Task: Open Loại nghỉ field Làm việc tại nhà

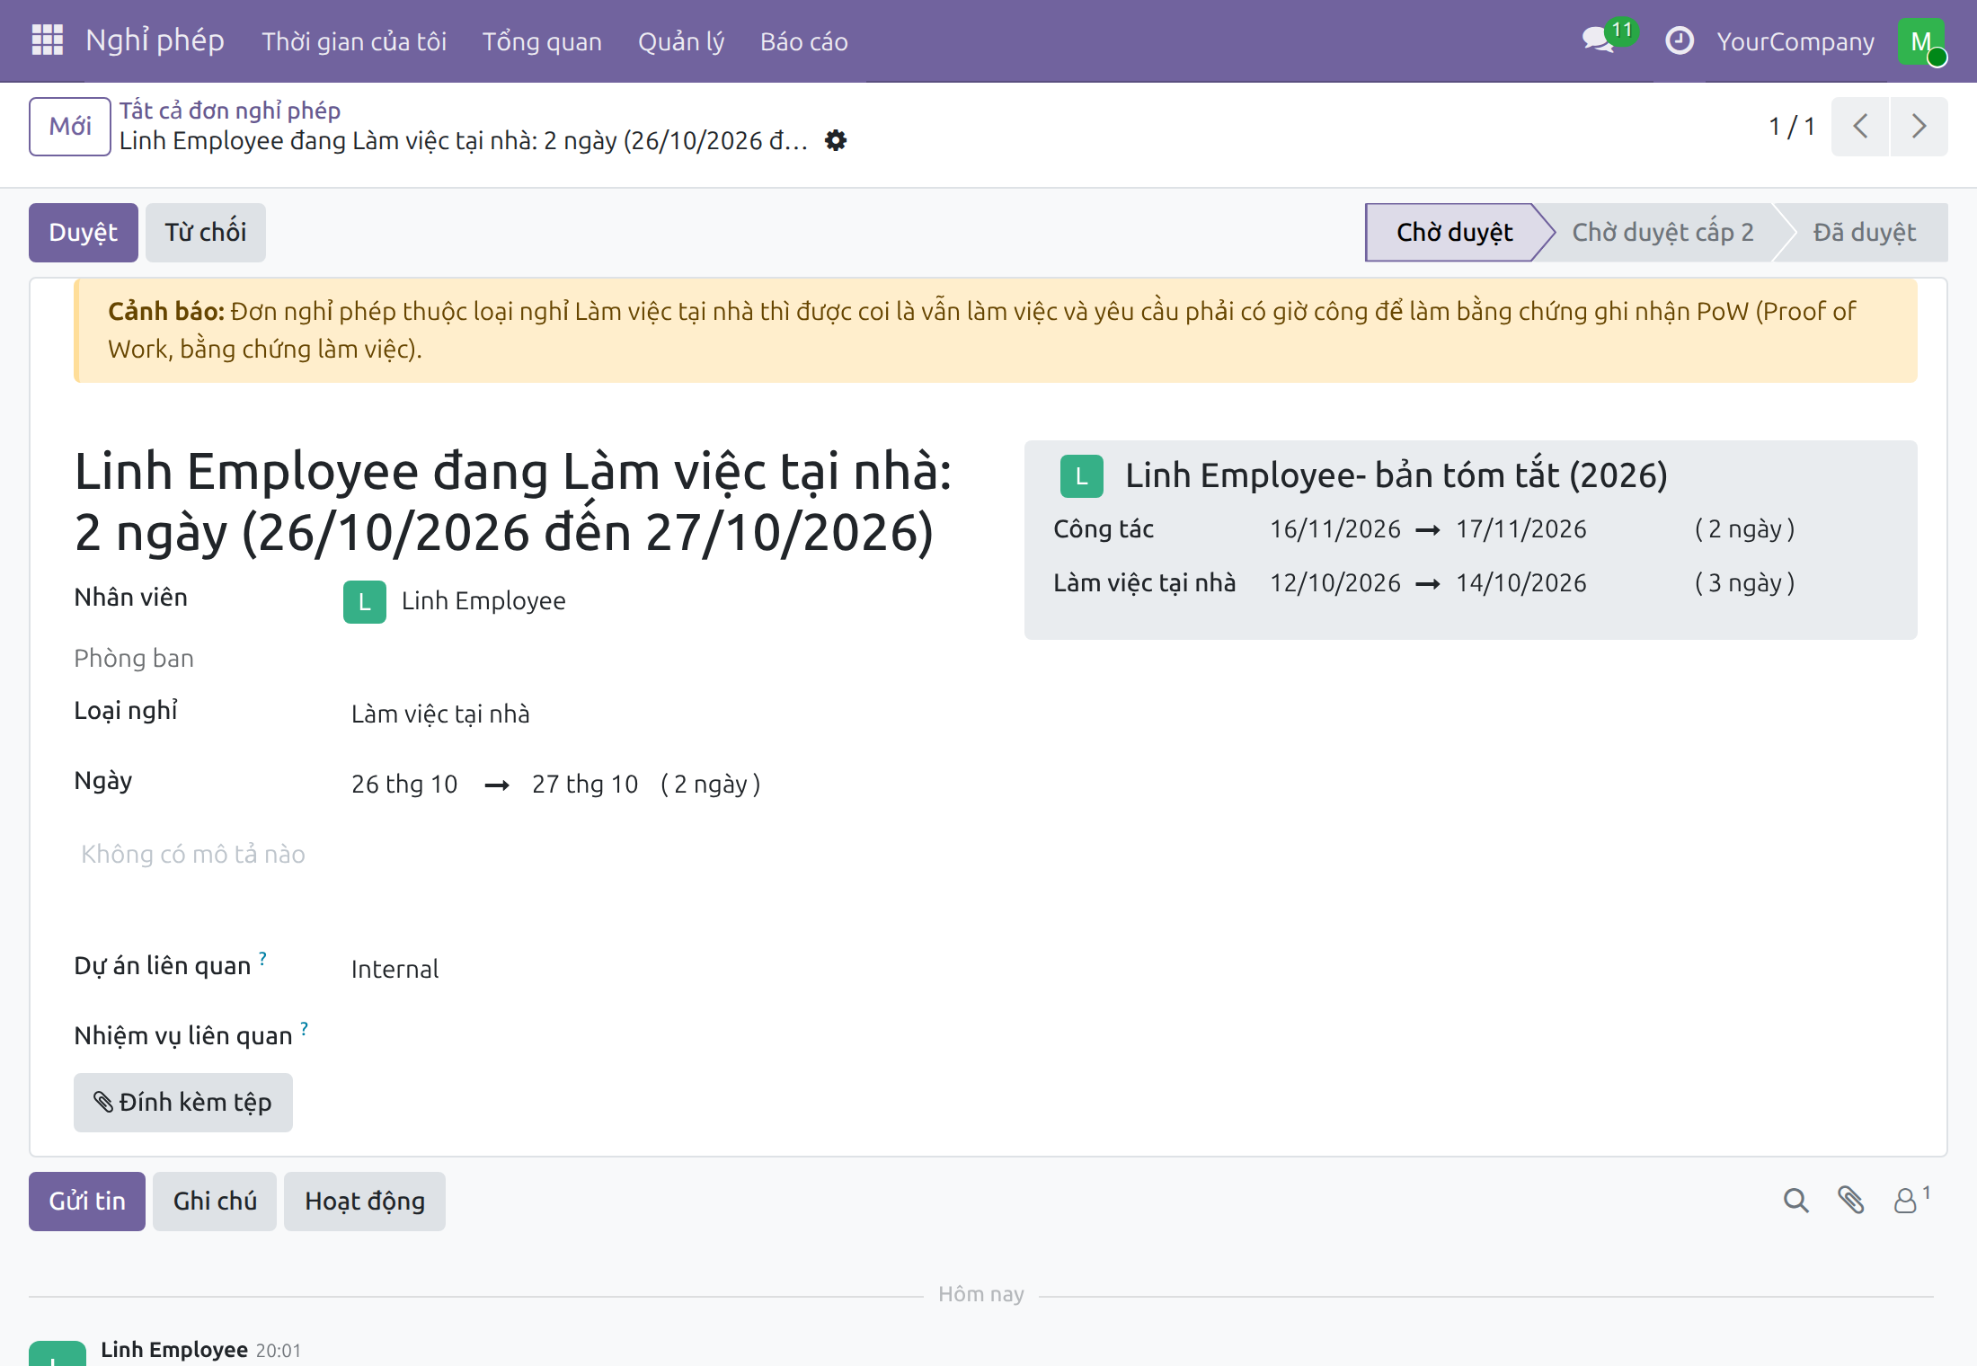Action: (440, 714)
